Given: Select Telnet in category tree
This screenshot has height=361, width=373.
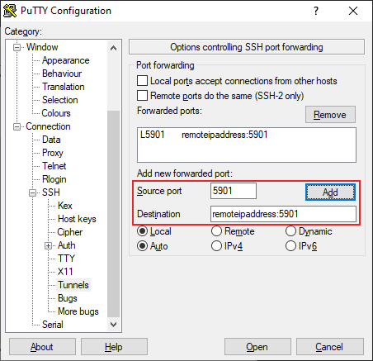Looking at the screenshot, I should point(54,166).
